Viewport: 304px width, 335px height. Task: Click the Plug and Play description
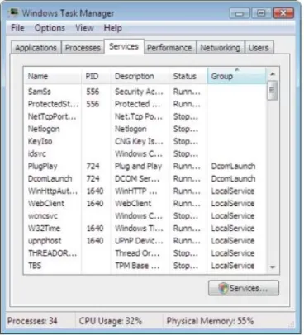[138, 166]
